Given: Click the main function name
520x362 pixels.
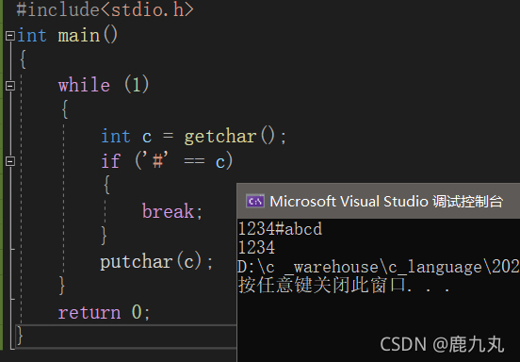Looking at the screenshot, I should 79,35.
